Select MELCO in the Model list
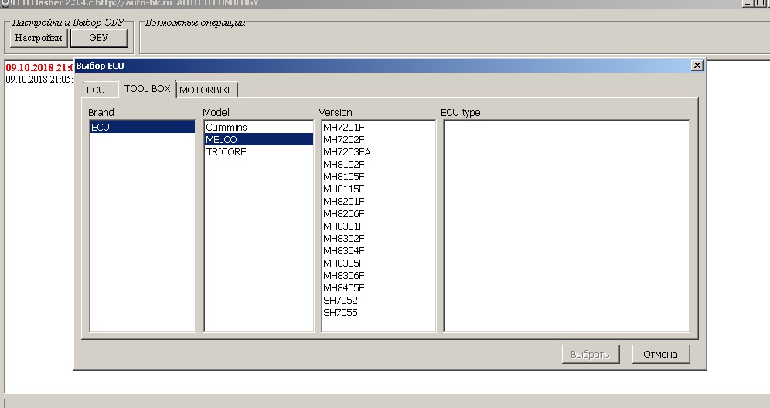 click(259, 139)
